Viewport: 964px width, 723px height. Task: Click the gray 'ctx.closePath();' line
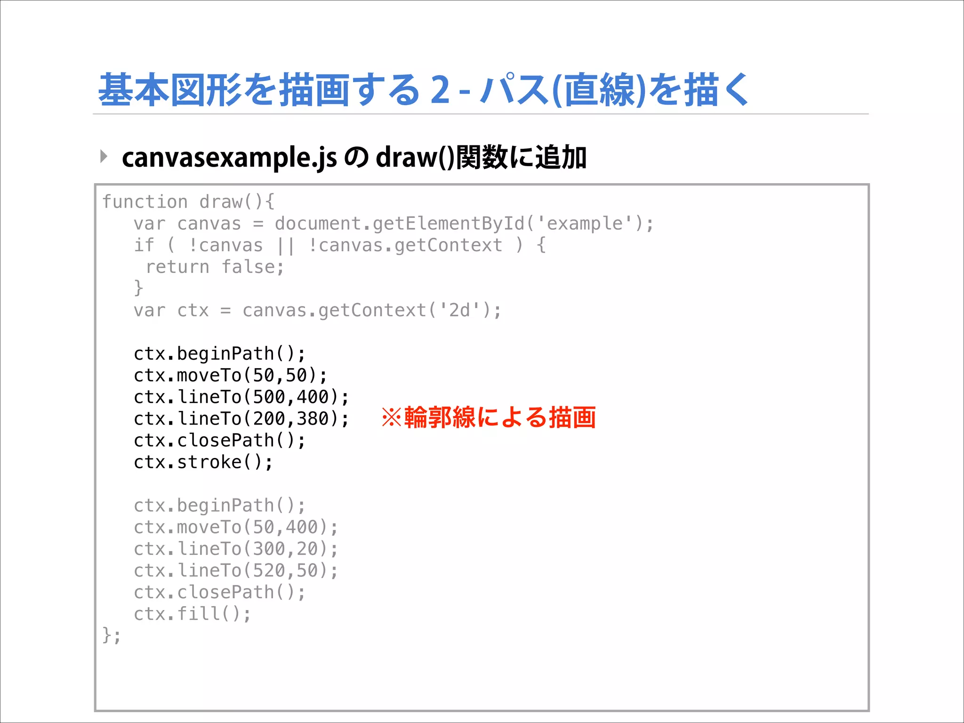(x=220, y=592)
